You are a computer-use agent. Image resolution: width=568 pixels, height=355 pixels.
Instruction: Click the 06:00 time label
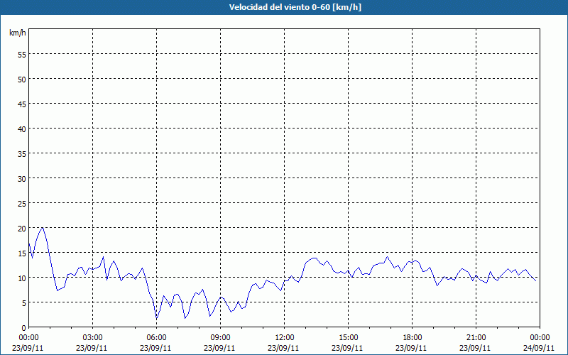pos(156,338)
